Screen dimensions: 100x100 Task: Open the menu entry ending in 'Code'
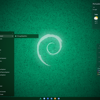point(7,94)
